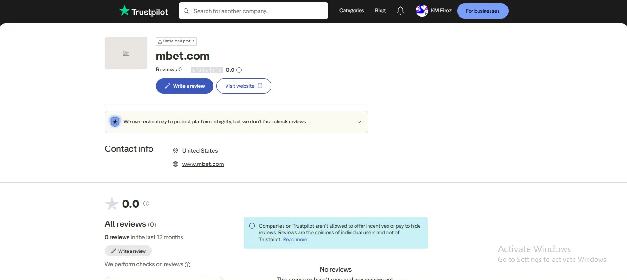Click the location pin icon beside United States
Screen dimensions: 627x280
click(175, 151)
